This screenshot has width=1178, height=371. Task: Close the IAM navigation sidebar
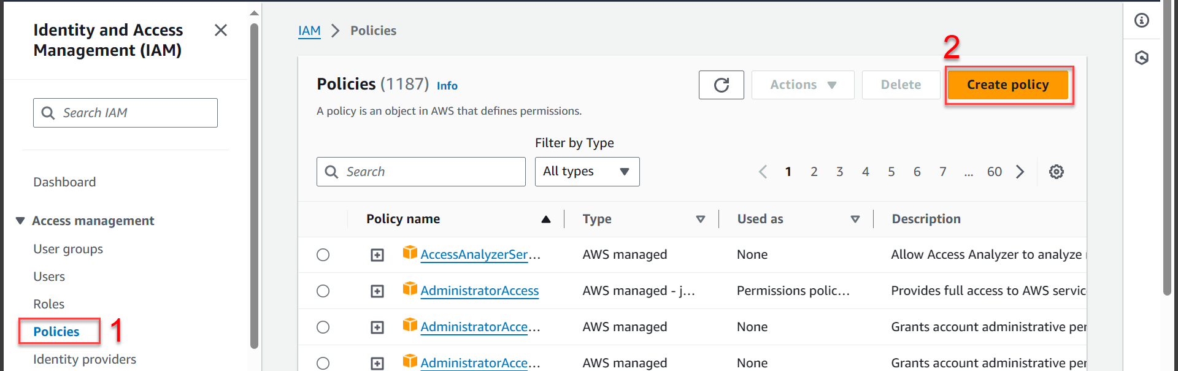click(221, 30)
